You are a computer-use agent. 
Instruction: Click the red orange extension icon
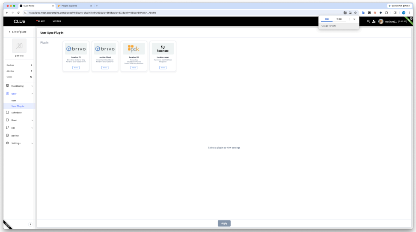(x=375, y=13)
